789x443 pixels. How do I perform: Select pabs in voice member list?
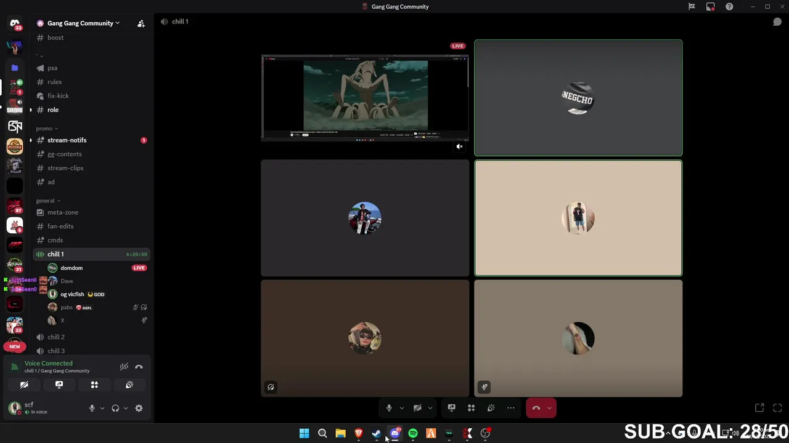pos(96,307)
